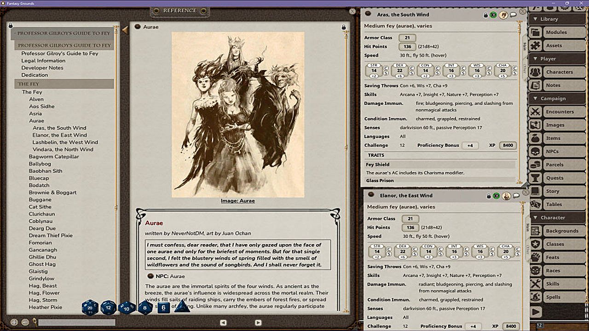Open the Image: Aurae link
Image resolution: width=589 pixels, height=331 pixels.
click(x=237, y=201)
